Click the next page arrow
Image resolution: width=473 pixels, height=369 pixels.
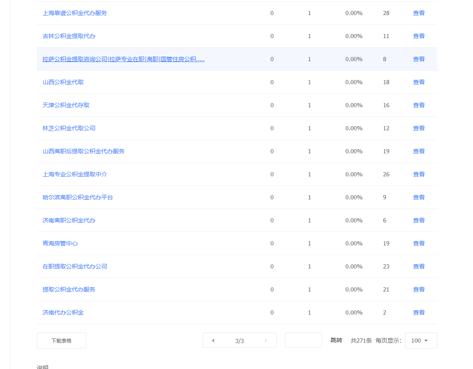pos(266,341)
